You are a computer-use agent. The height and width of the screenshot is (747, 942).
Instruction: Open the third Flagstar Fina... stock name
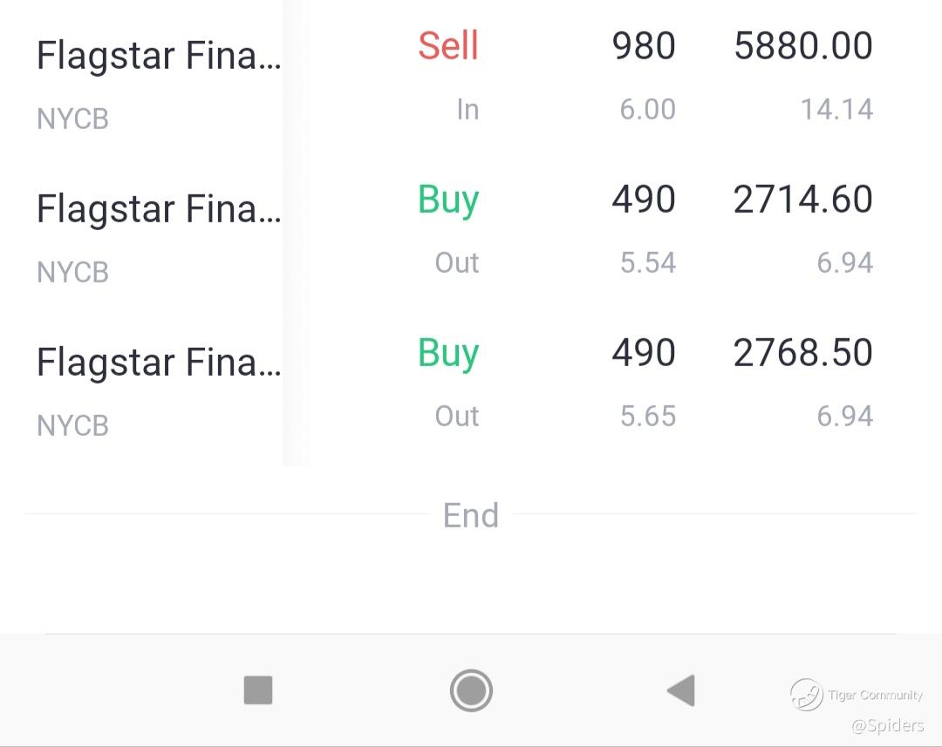pyautogui.click(x=158, y=363)
